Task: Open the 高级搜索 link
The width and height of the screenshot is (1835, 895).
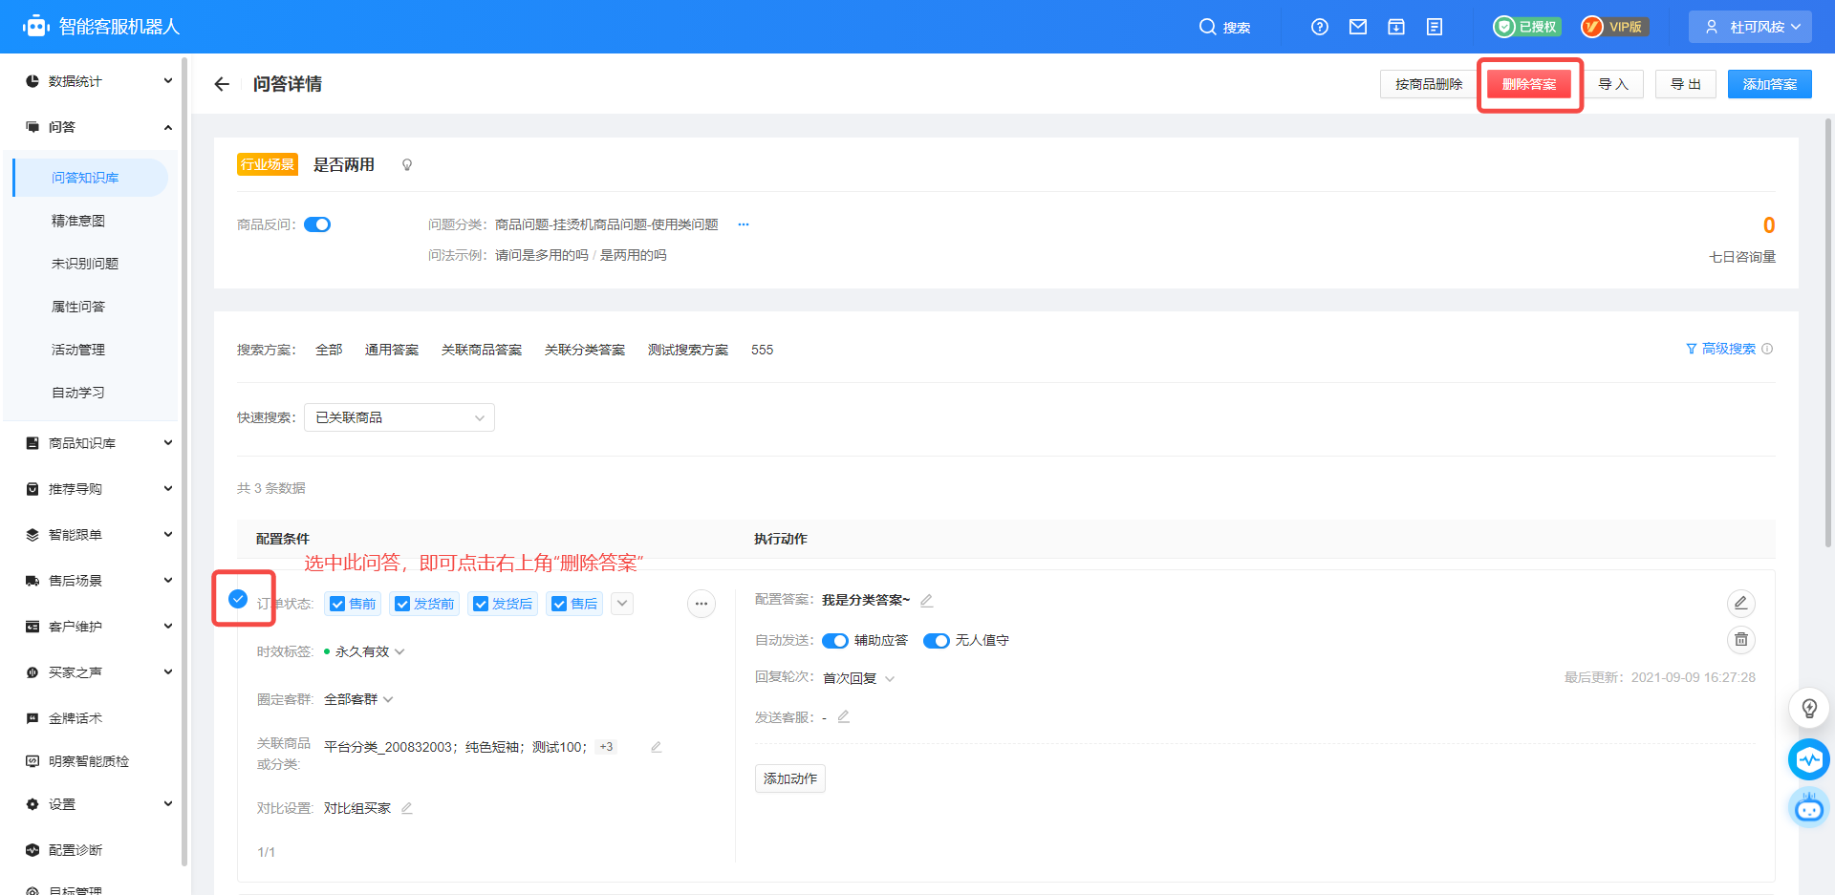Action: 1721,349
